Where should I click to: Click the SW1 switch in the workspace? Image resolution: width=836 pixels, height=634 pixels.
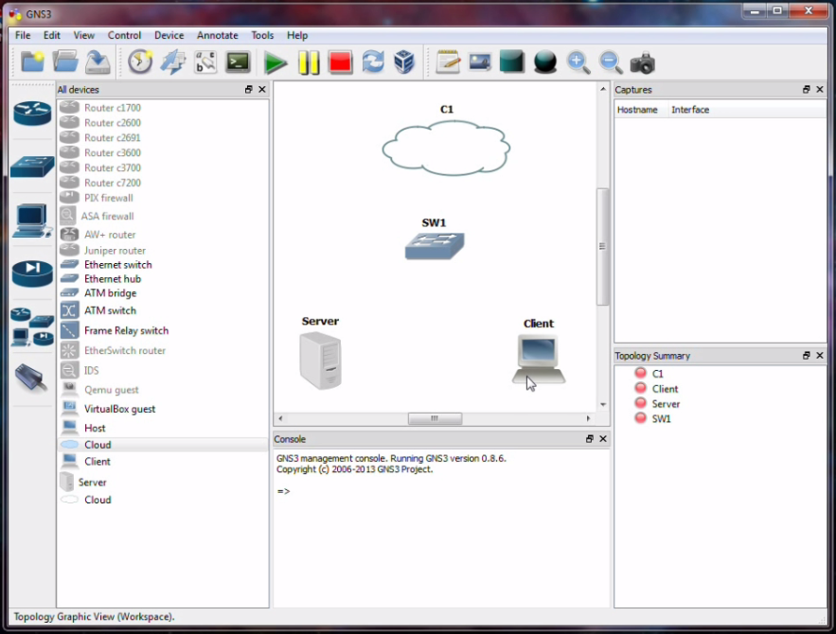pos(435,246)
